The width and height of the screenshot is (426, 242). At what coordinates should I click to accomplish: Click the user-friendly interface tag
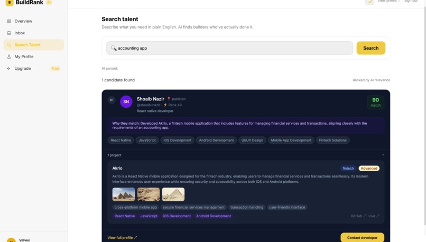point(287,207)
